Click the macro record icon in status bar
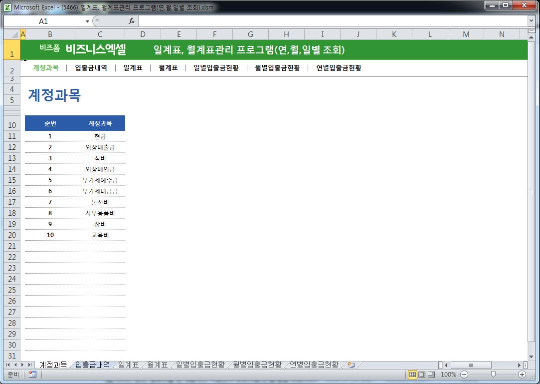Screen dimensions: 540x384 pyautogui.click(x=33, y=375)
